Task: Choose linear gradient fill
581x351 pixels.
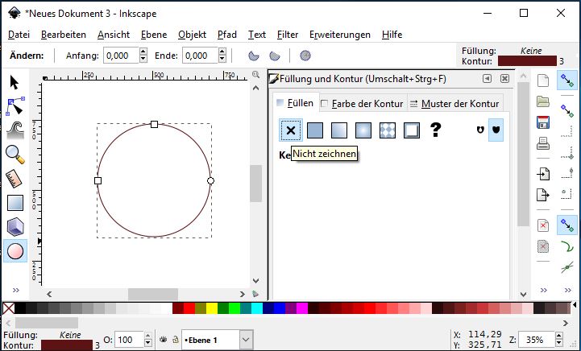Action: pyautogui.click(x=339, y=130)
